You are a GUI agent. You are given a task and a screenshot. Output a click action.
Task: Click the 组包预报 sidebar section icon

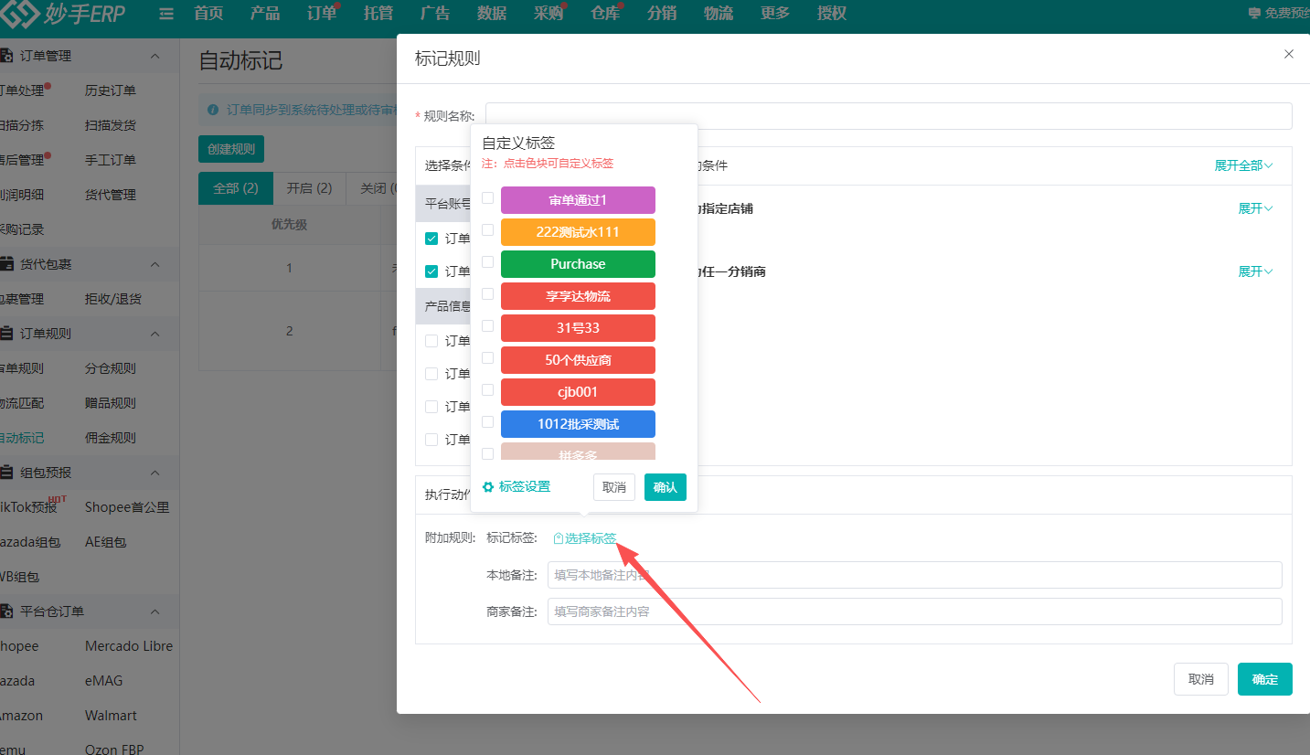coord(7,473)
